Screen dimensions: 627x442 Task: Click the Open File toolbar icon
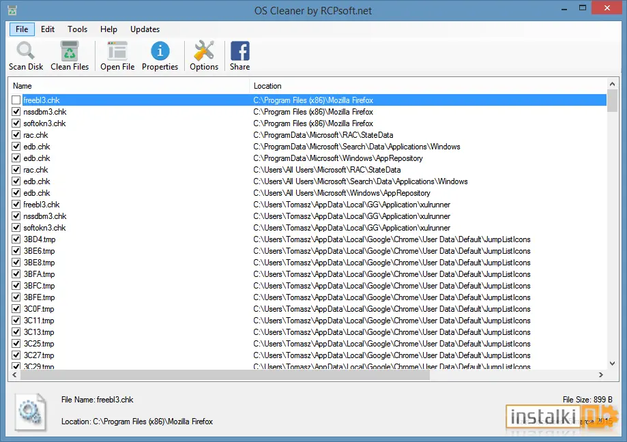117,50
